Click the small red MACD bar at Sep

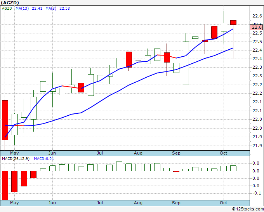point(176,171)
